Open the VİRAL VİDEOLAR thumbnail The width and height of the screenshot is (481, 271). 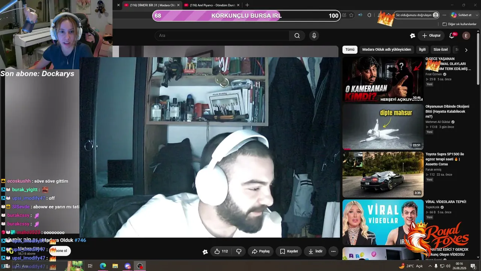[x=383, y=222]
